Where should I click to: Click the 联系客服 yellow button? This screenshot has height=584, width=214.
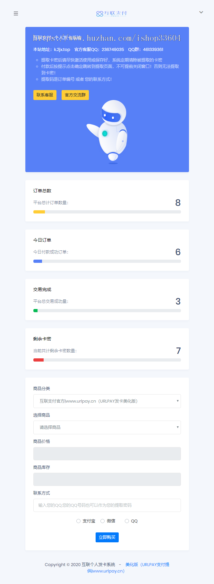[x=45, y=95]
